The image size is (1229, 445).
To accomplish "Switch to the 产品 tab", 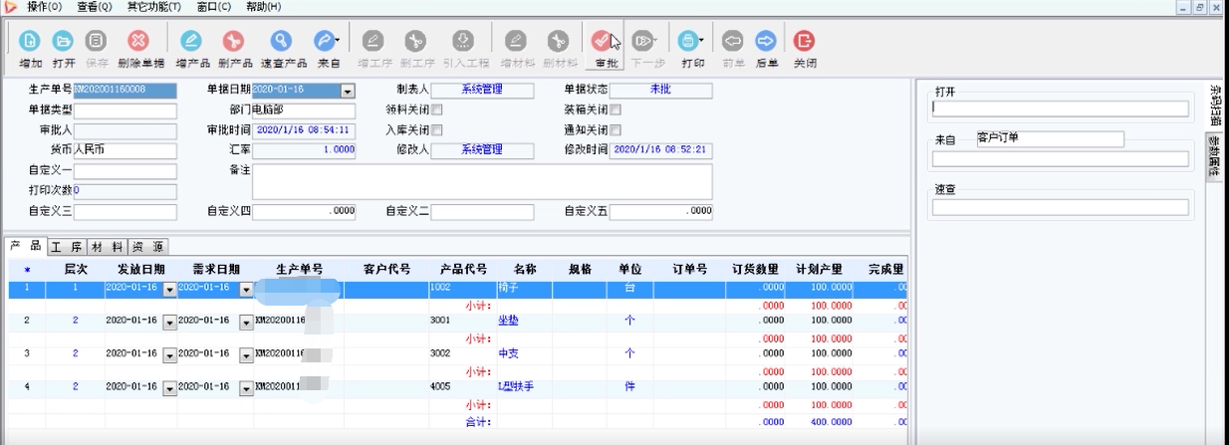I will tap(25, 246).
